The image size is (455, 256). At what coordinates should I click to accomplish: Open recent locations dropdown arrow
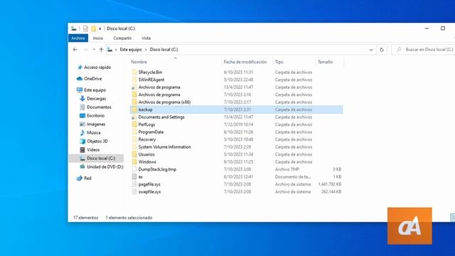94,50
